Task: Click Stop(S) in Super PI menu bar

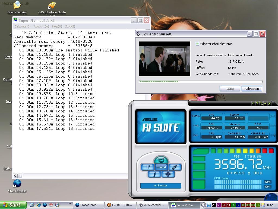Action: [70, 26]
